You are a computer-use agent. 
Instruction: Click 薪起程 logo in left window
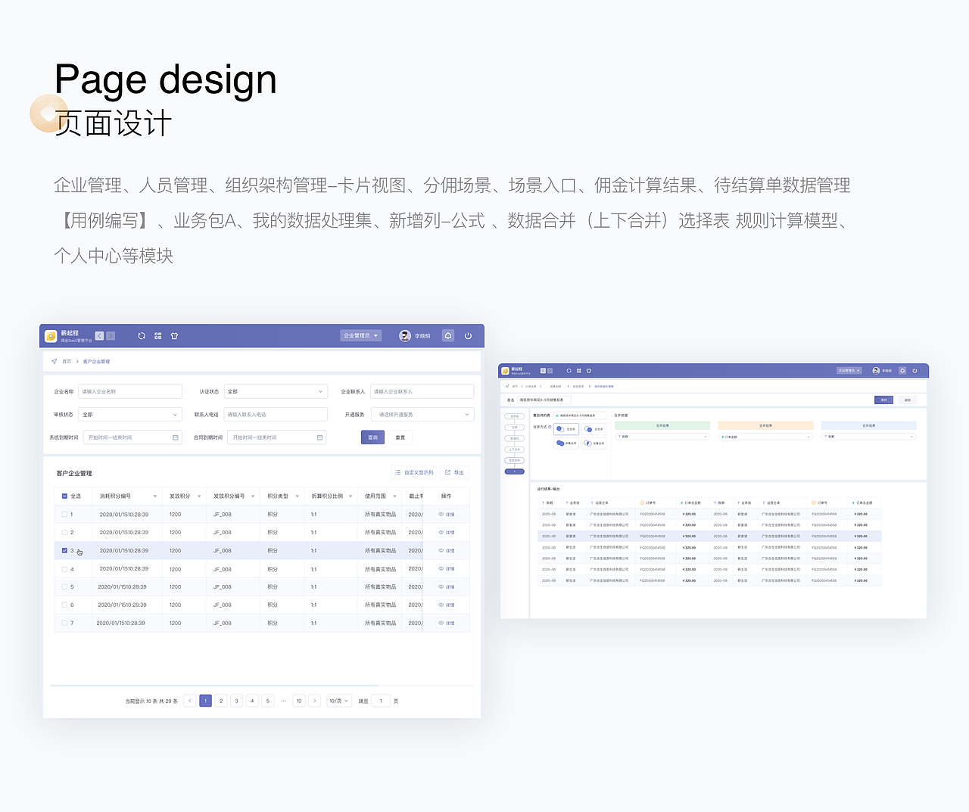coord(51,336)
